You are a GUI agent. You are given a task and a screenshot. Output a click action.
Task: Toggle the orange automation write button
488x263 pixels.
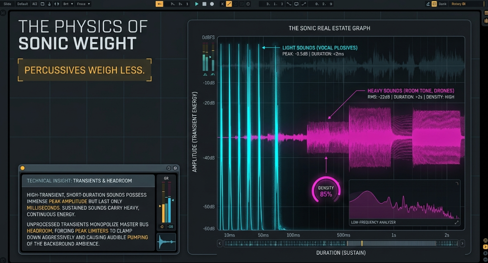tap(229, 4)
